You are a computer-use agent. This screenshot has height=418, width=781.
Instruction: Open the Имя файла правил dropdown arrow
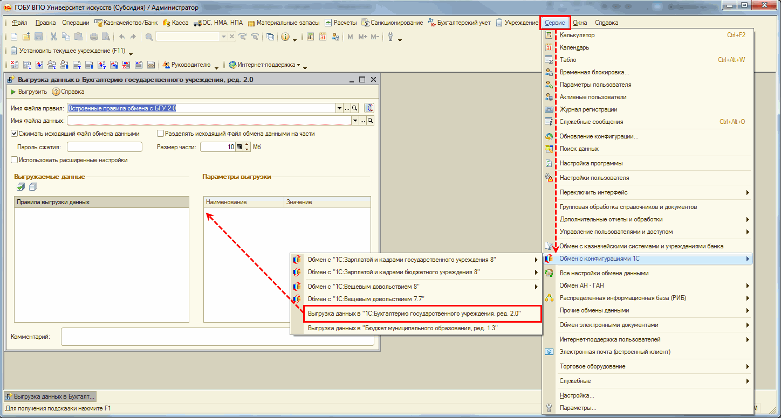pos(339,108)
